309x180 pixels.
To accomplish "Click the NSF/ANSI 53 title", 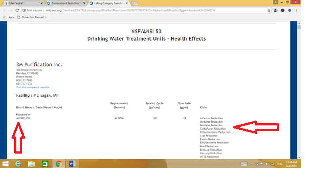I will [x=146, y=31].
